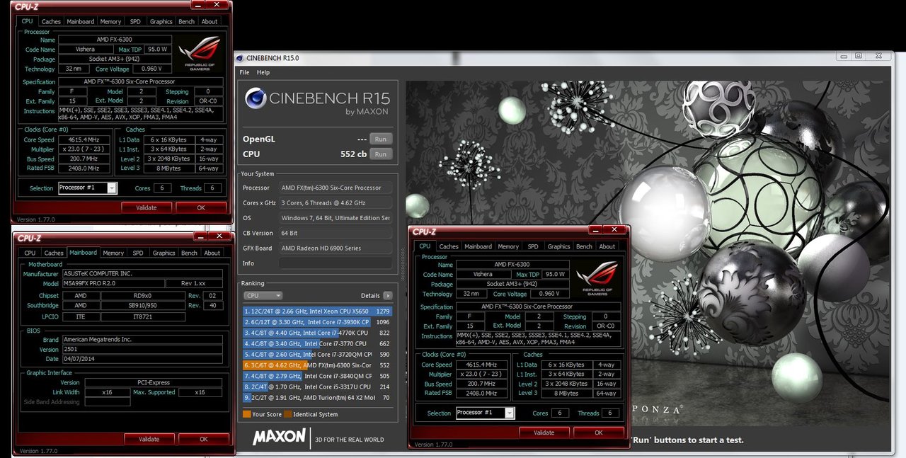Switch to Caches tab in top-left CPU-Z
Viewport: 906px width, 458px height.
pyautogui.click(x=52, y=22)
